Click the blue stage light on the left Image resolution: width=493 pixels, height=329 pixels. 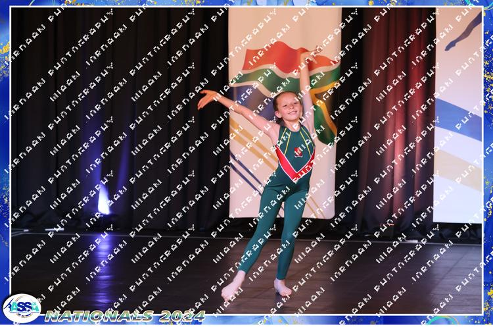103,201
